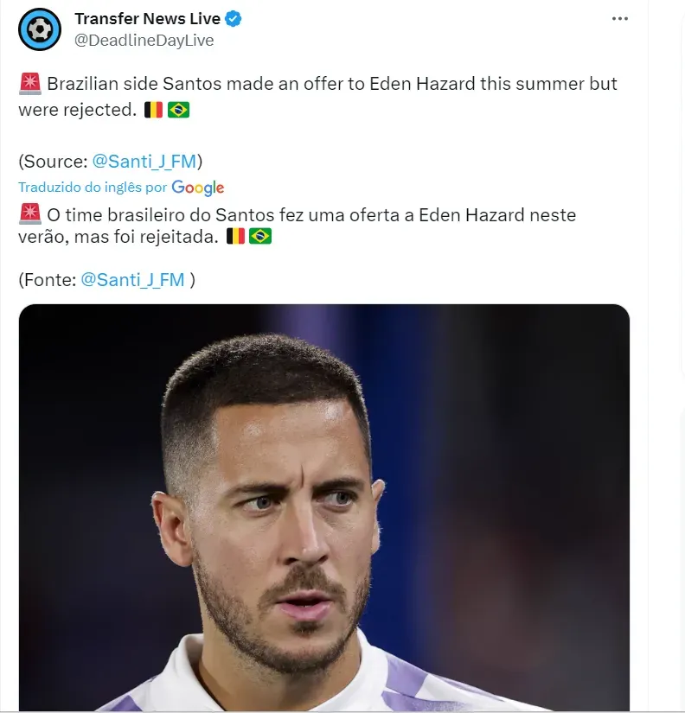Click the "Traduzido do inglês por" label
This screenshot has height=713, width=685.
point(93,187)
